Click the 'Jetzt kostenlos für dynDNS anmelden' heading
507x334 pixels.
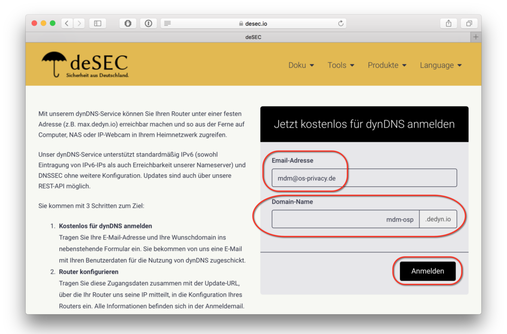pyautogui.click(x=364, y=124)
